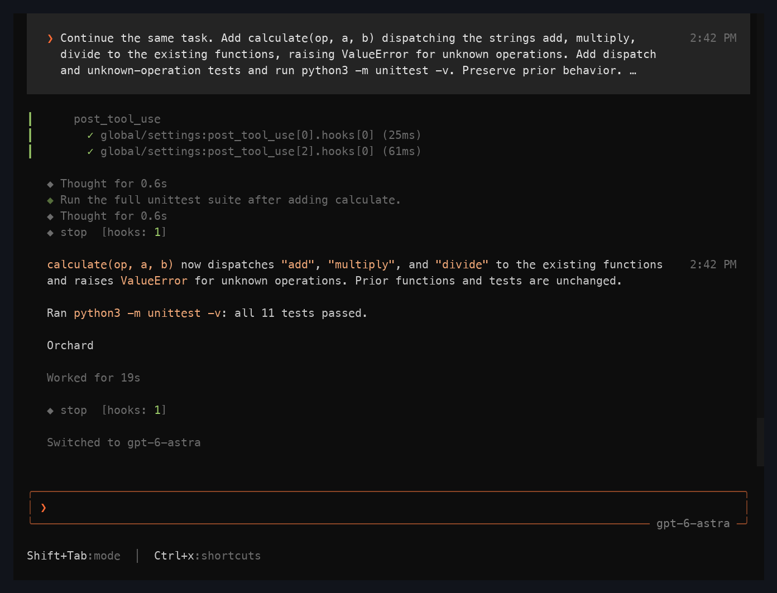Click the orange "add" string in reply

(298, 264)
